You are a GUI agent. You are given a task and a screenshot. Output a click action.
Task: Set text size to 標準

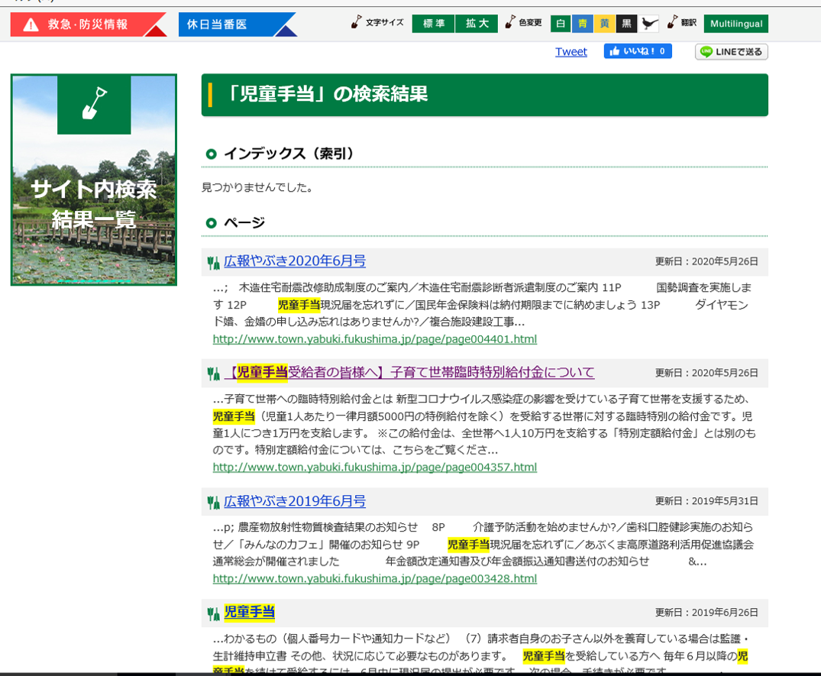433,24
